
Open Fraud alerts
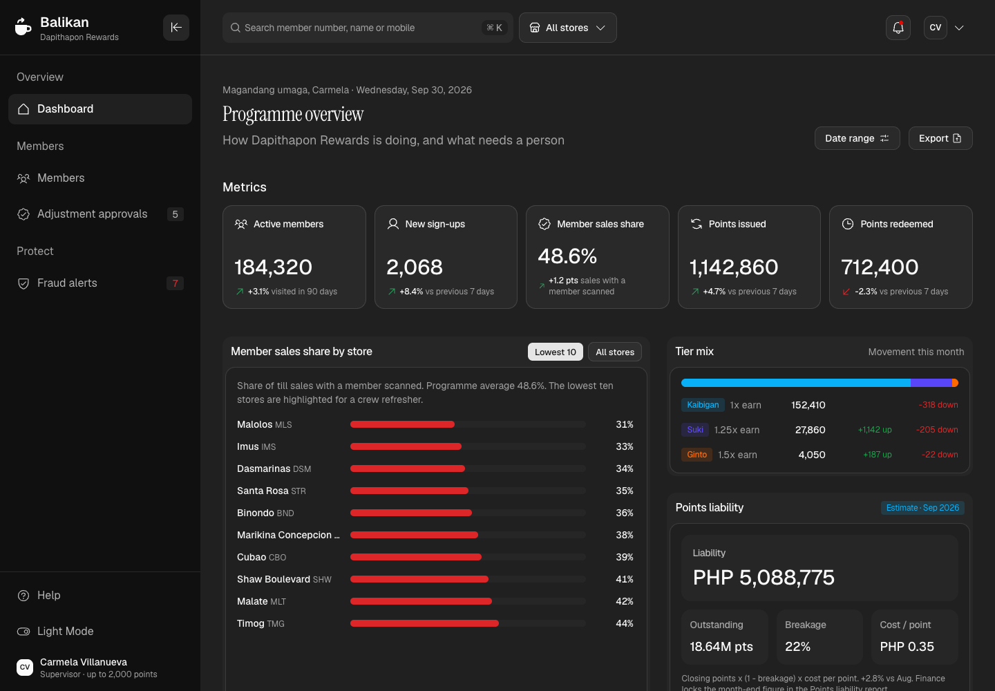pyautogui.click(x=100, y=283)
